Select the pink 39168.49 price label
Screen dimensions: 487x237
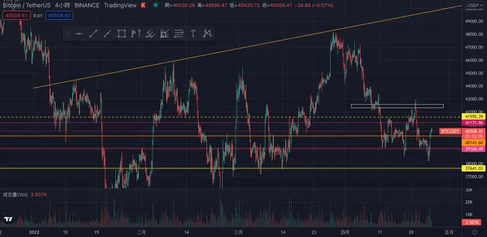pyautogui.click(x=474, y=149)
